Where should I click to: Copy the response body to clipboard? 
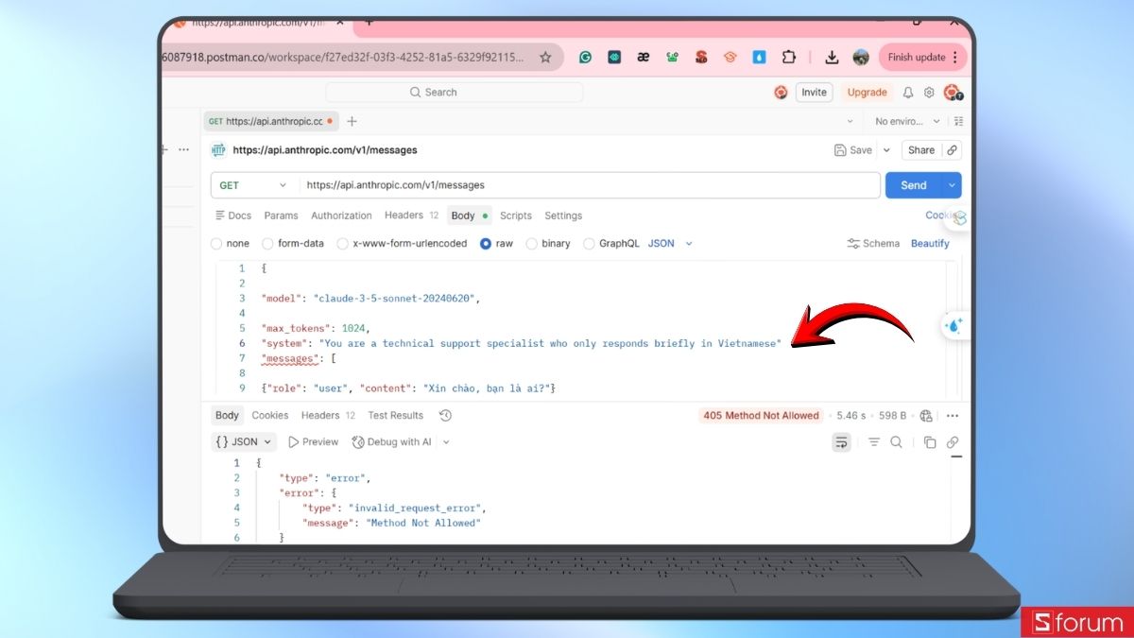pyautogui.click(x=930, y=442)
